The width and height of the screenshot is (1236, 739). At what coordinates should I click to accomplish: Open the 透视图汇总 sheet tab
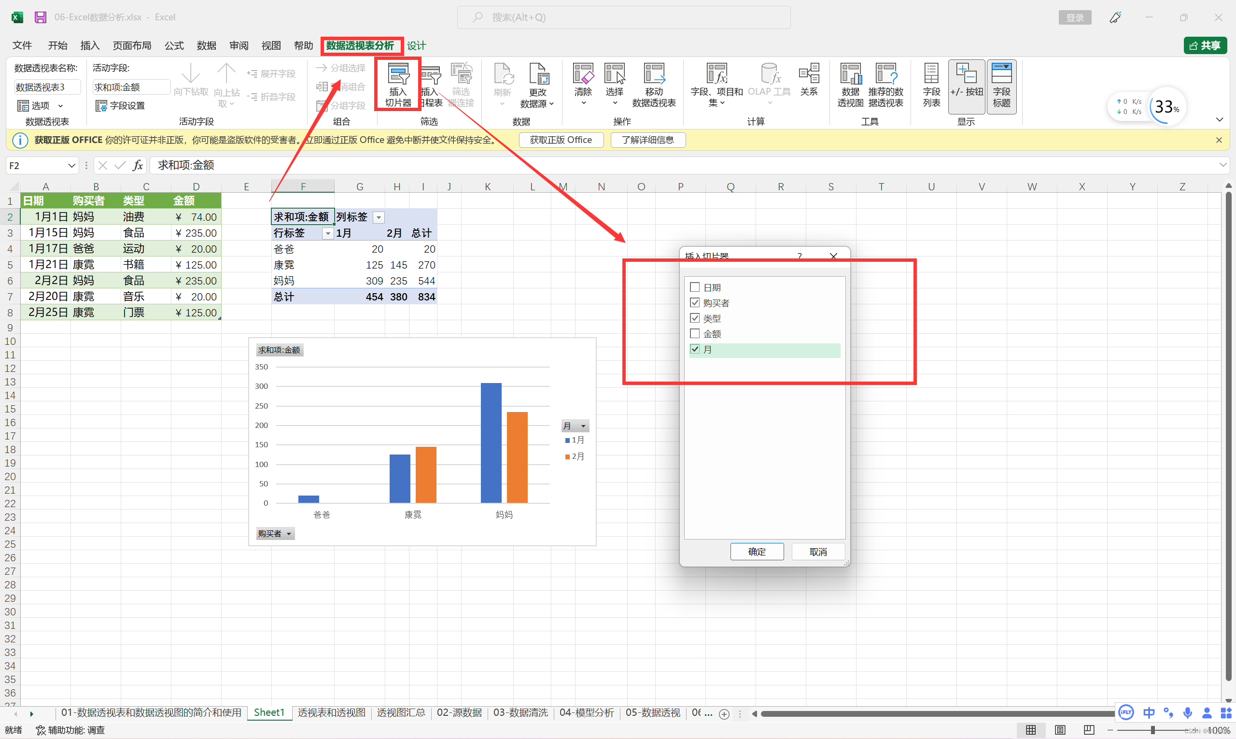401,712
